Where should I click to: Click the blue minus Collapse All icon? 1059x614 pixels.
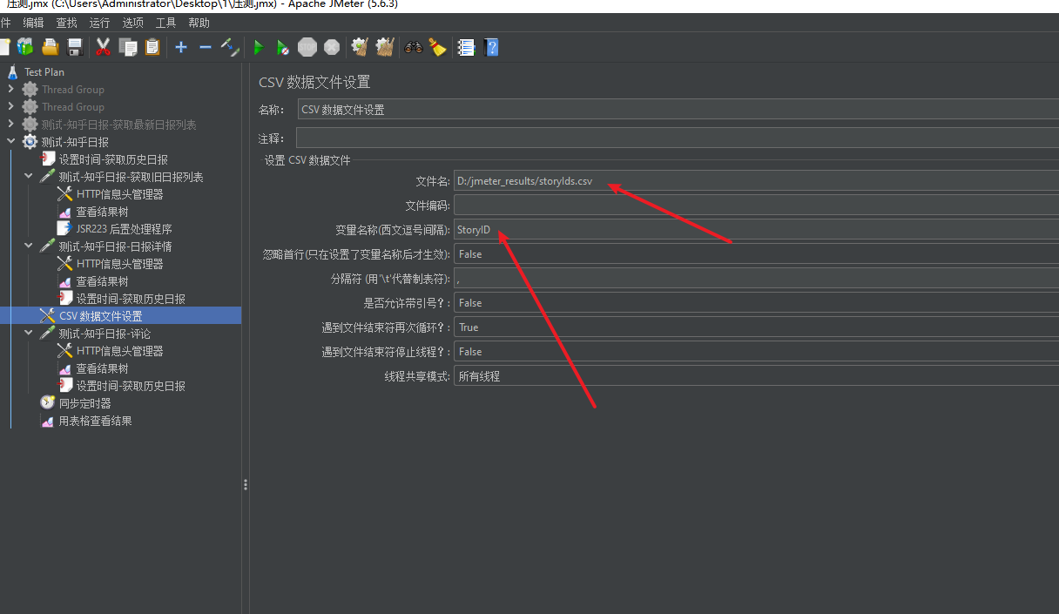pos(206,47)
